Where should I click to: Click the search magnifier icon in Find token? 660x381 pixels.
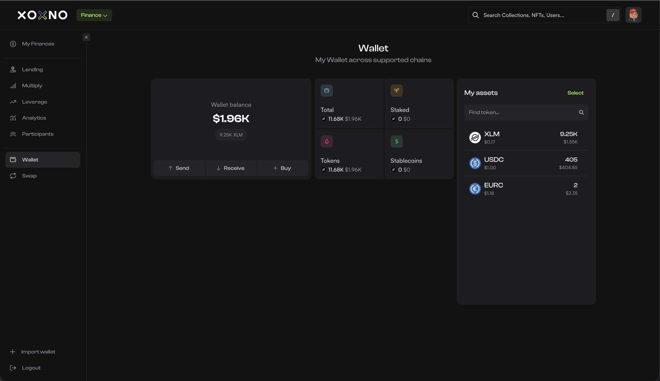(581, 112)
